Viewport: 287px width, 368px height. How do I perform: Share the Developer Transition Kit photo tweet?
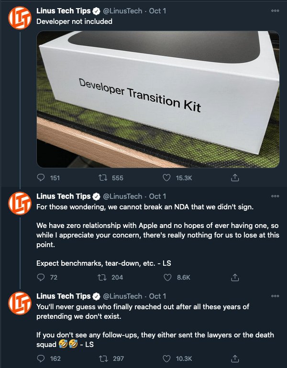coord(235,178)
